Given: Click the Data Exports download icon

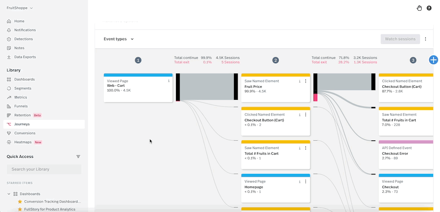Looking at the screenshot, I should [9, 57].
